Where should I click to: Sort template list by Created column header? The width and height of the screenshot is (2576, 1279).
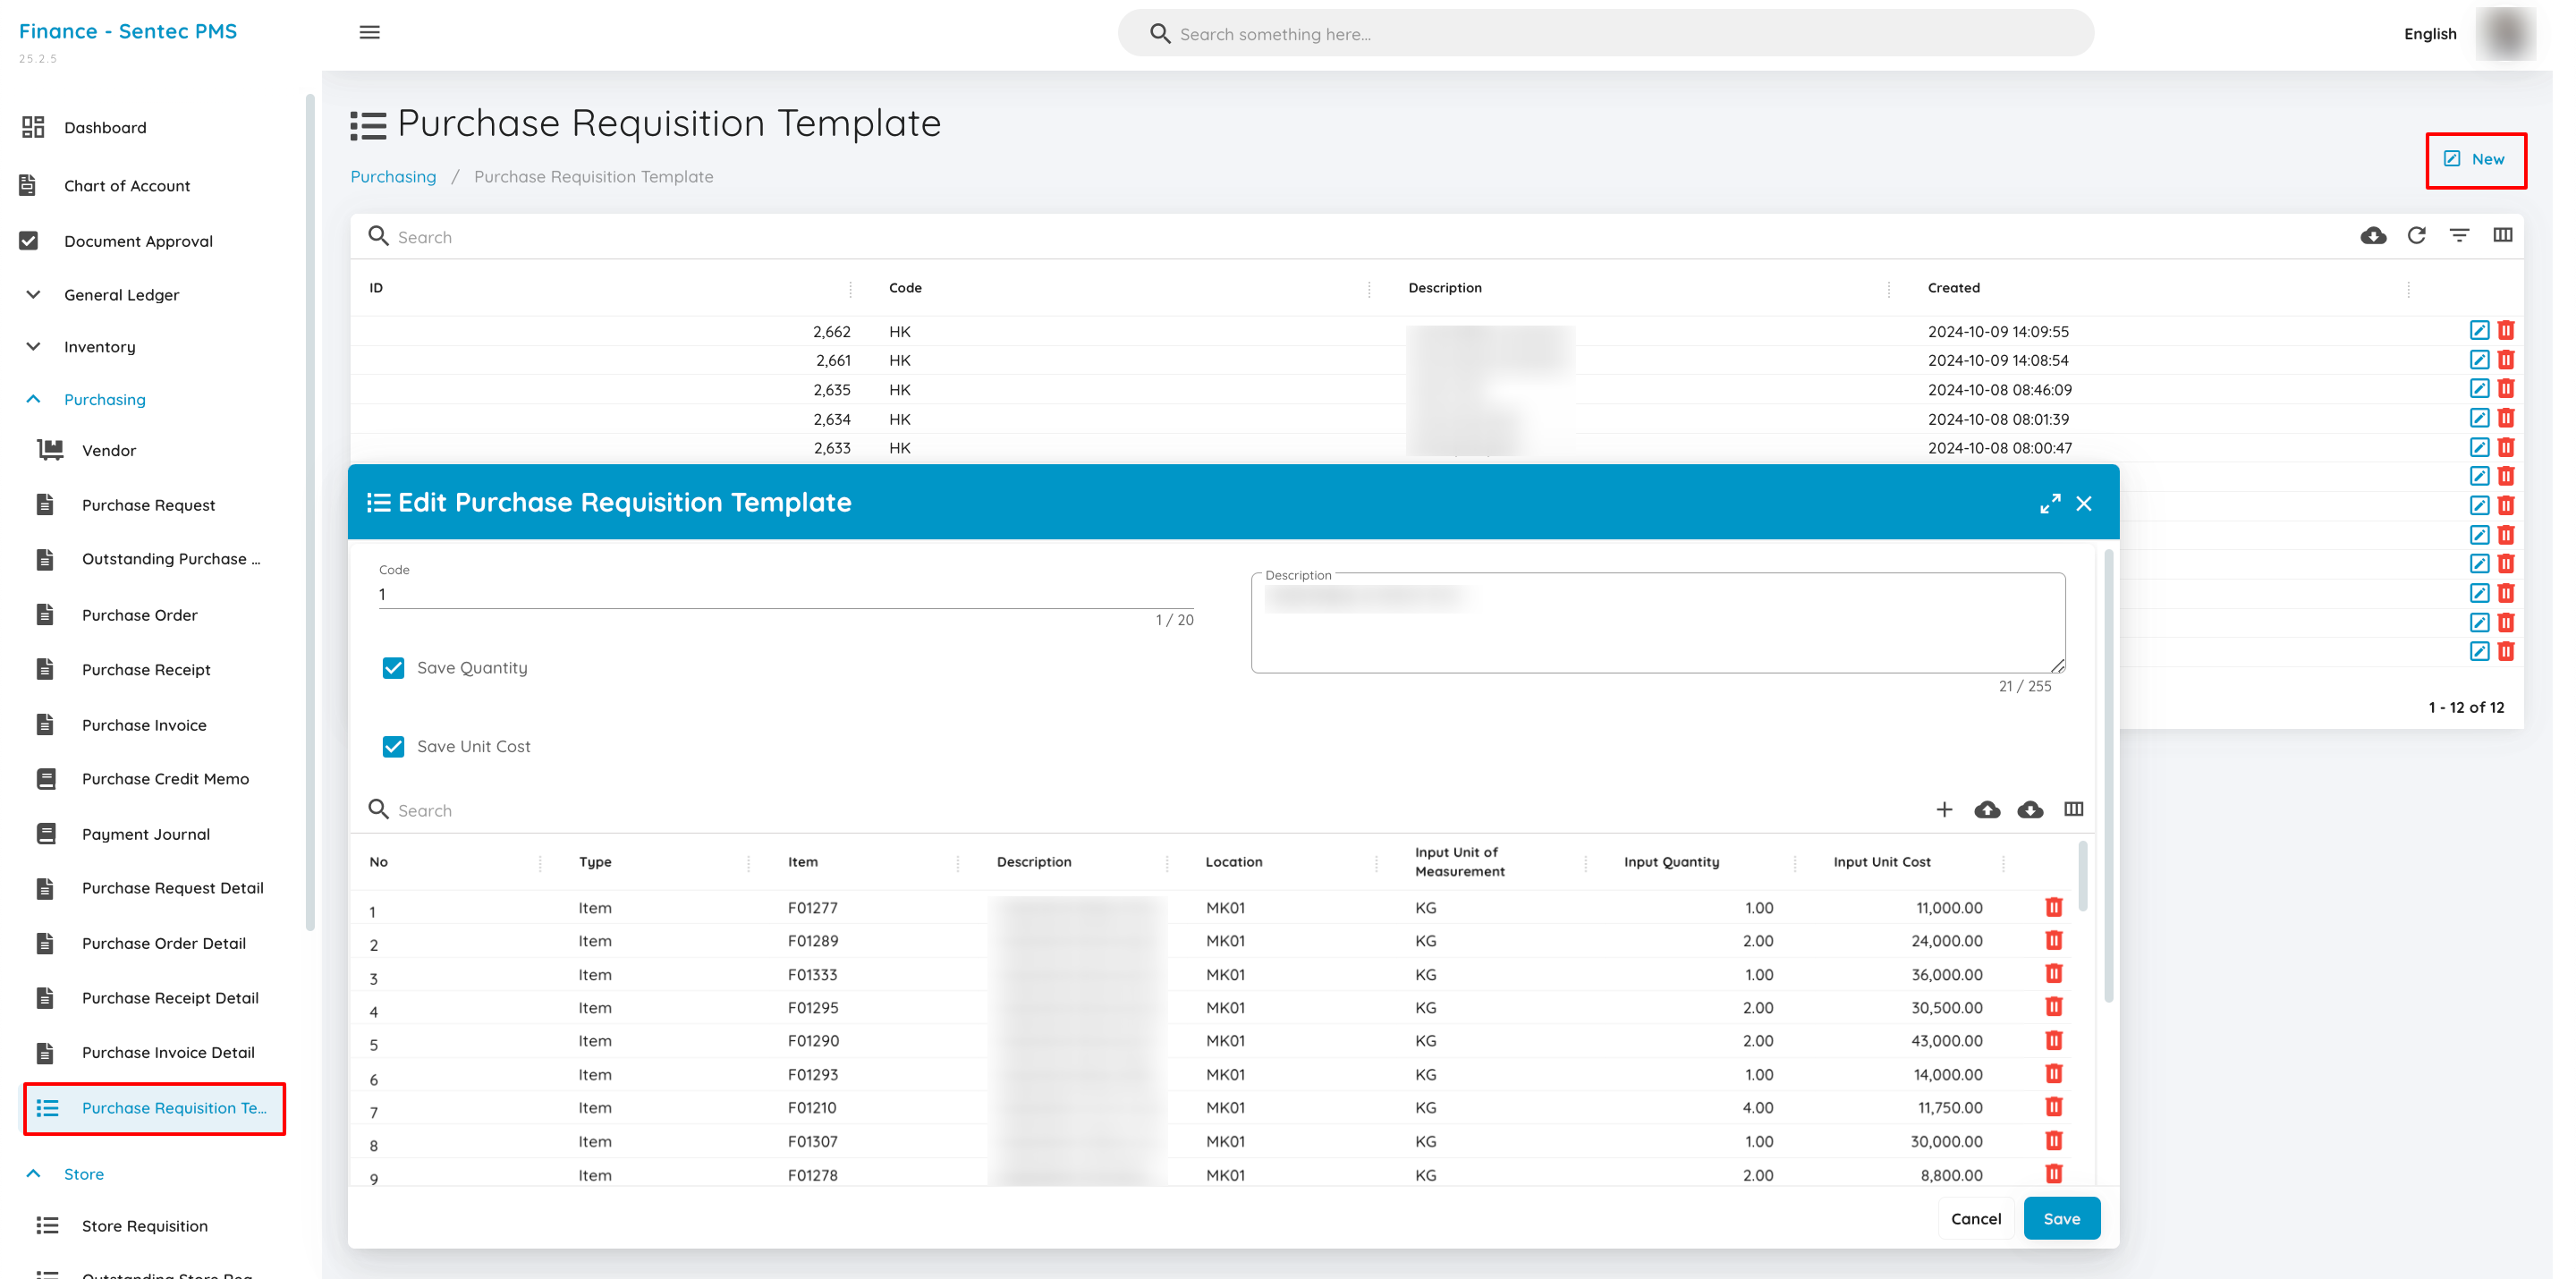pos(1953,288)
